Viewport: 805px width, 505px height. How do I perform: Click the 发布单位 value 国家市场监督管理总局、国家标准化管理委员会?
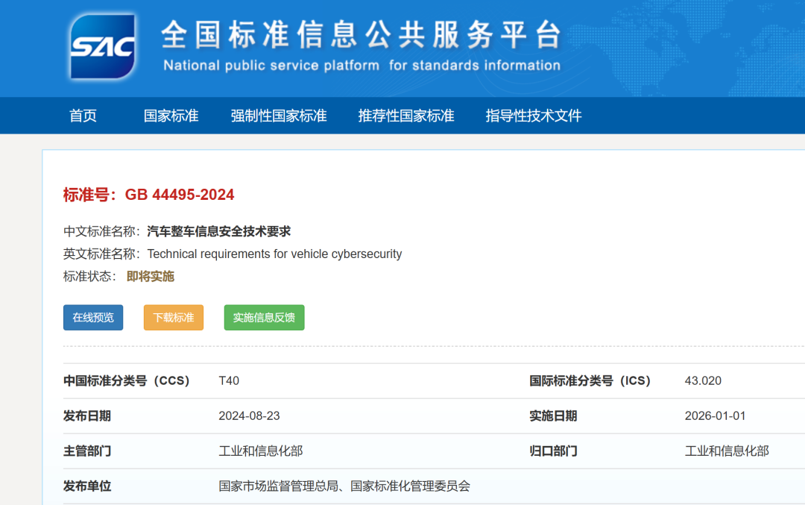[x=344, y=486]
